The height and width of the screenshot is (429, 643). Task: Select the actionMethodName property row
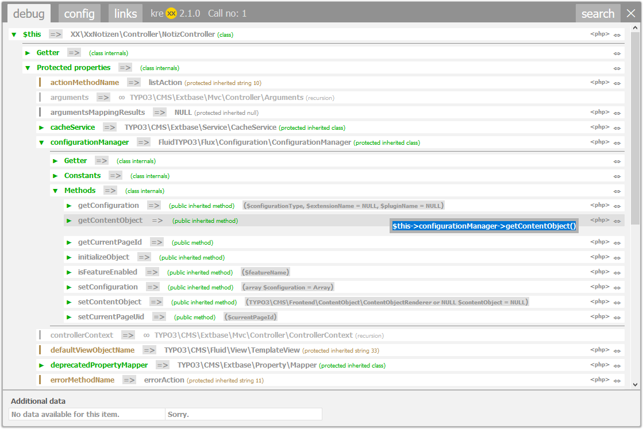pyautogui.click(x=332, y=83)
